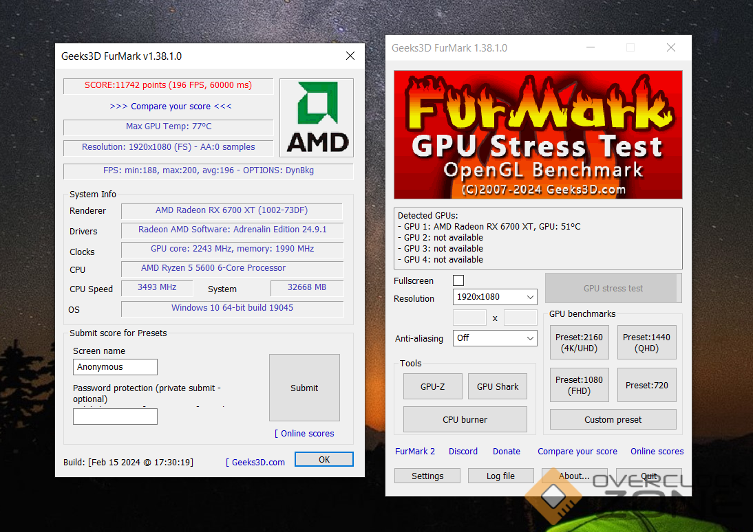Screen dimensions: 753x532
Task: Expand the Anti-aliasing dropdown
Action: (x=495, y=338)
